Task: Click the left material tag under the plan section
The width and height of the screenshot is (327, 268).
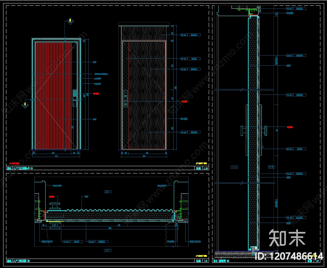Action: [x=73, y=242]
